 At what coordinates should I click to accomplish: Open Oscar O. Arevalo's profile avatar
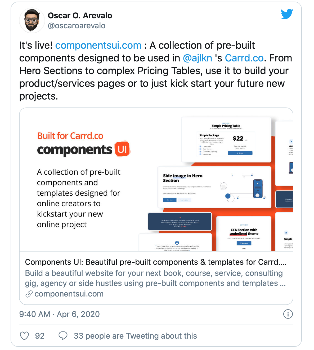pos(32,21)
